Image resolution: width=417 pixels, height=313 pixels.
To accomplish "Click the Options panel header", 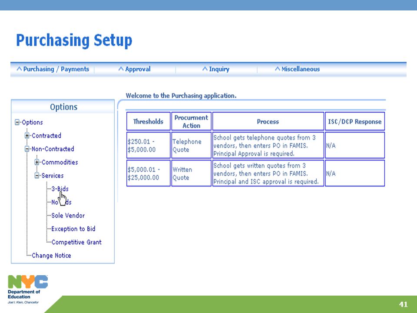I will (63, 107).
